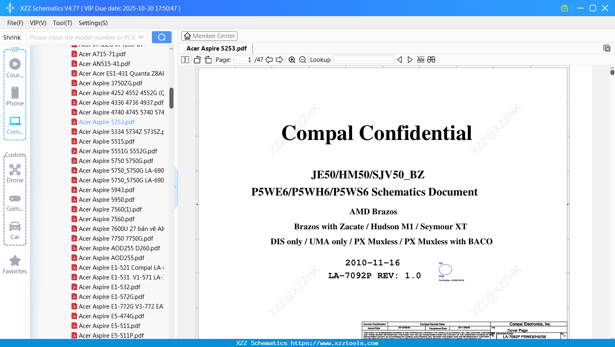Open the model number dropdown arrow
Screen dimensions: 615x347
[x=141, y=37]
